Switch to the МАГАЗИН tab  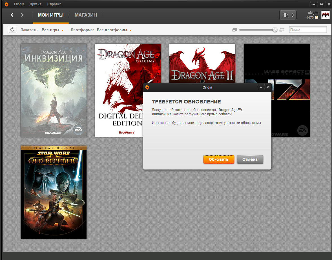click(86, 15)
